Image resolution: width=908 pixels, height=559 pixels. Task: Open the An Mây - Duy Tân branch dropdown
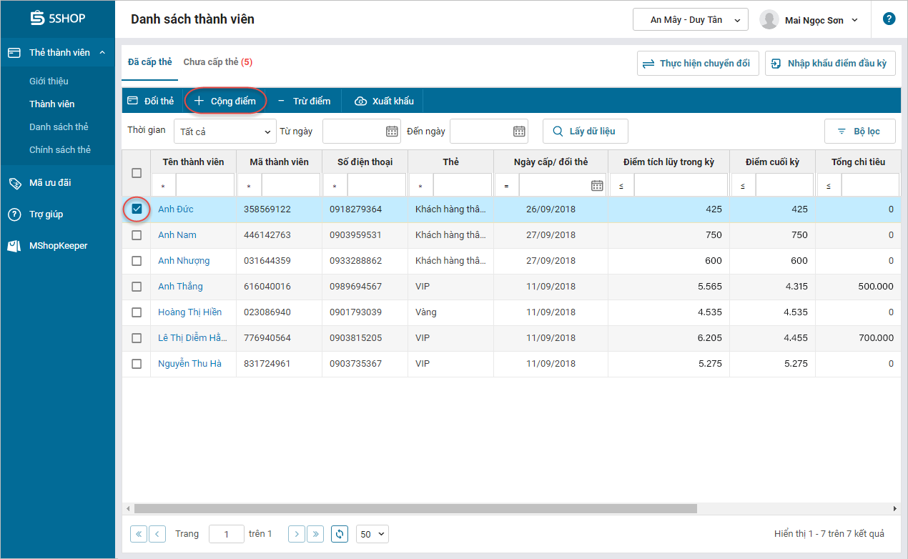click(x=690, y=20)
